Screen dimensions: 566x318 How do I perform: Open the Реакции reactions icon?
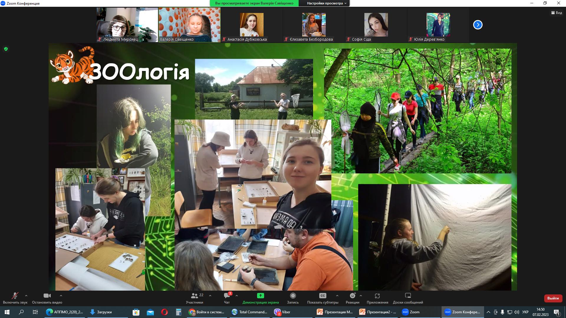(x=352, y=296)
